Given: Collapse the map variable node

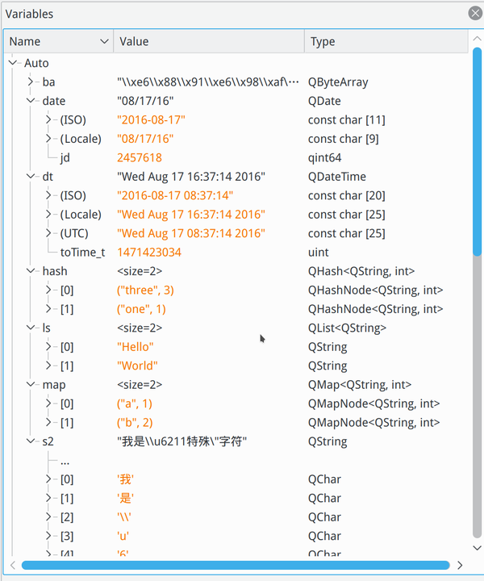Looking at the screenshot, I should point(31,385).
